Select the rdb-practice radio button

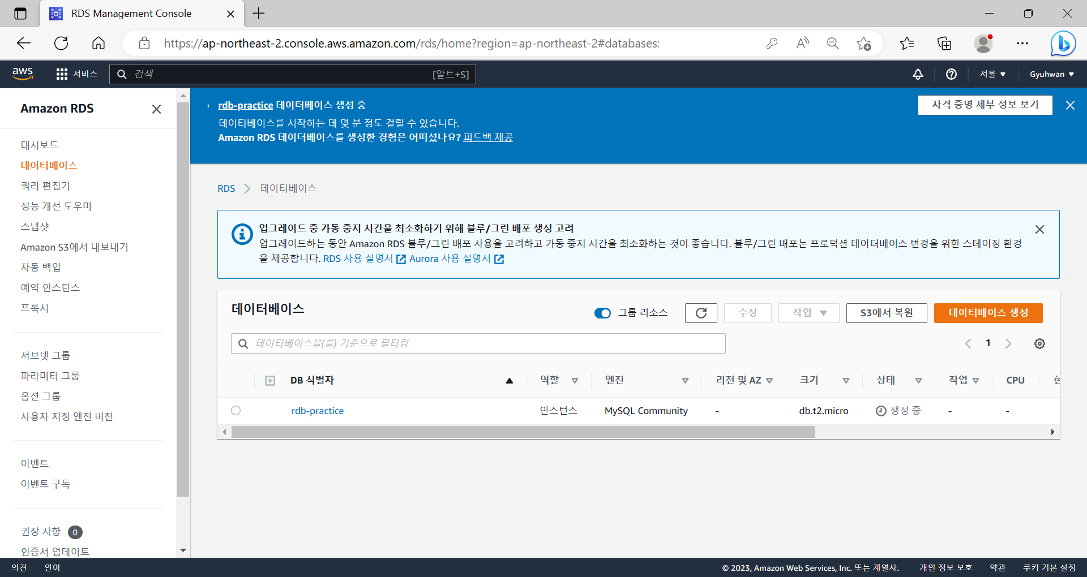pos(236,411)
